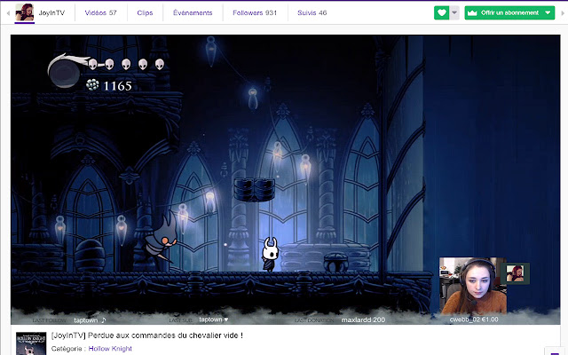Click the geo counter showing 1165
The width and height of the screenshot is (568, 355).
coord(109,85)
